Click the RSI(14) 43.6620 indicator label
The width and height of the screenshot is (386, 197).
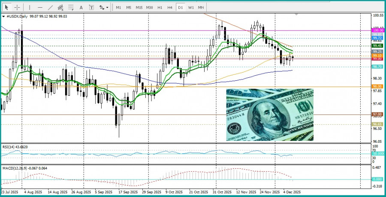click(x=15, y=147)
